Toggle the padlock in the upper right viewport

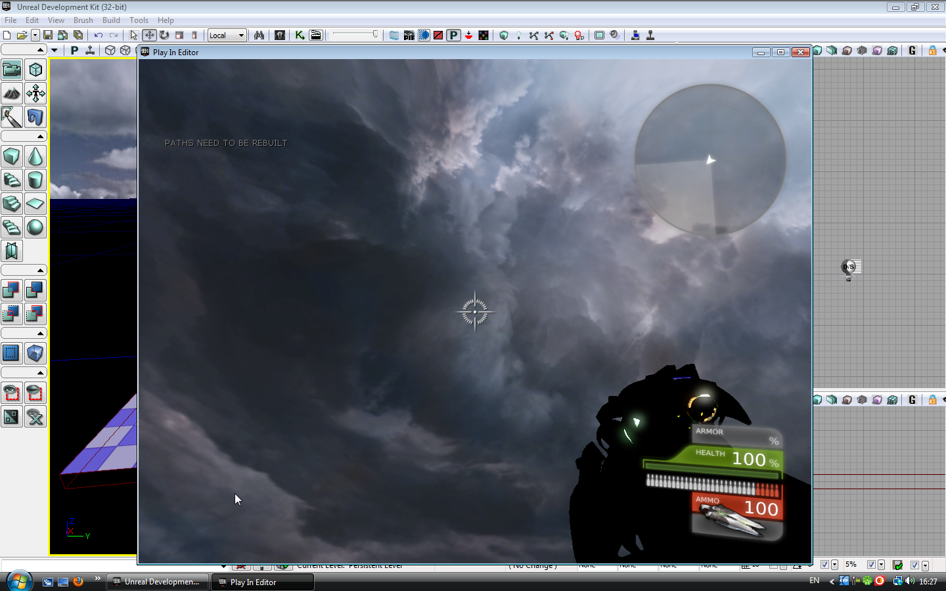(x=932, y=51)
